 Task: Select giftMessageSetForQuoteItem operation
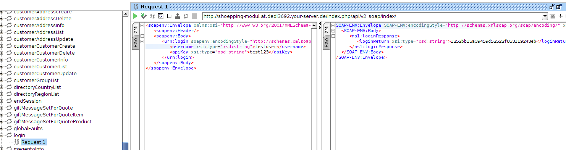point(49,115)
